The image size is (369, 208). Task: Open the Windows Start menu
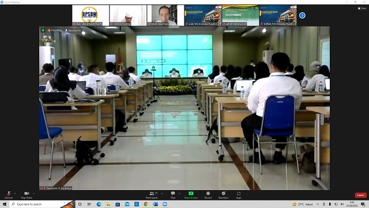point(5,204)
